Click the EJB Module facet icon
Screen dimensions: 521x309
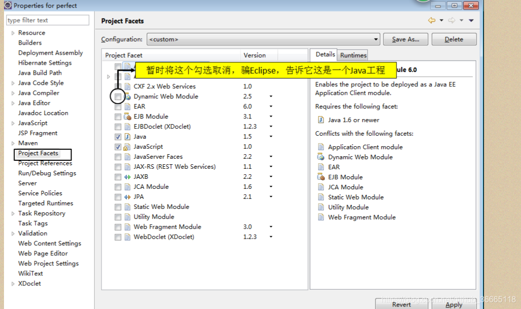[x=127, y=117]
